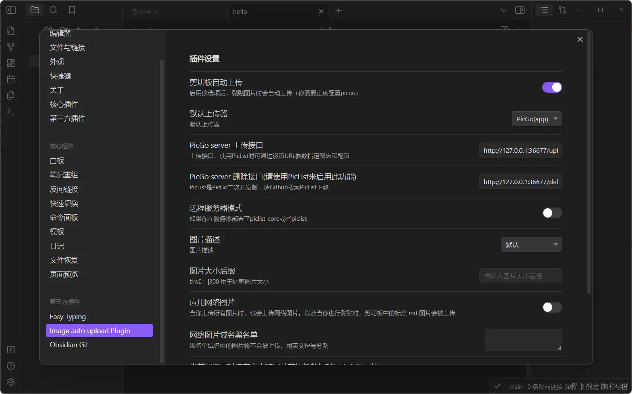The height and width of the screenshot is (394, 632).
Task: Click the Git checkmark status icon
Action: click(498, 386)
